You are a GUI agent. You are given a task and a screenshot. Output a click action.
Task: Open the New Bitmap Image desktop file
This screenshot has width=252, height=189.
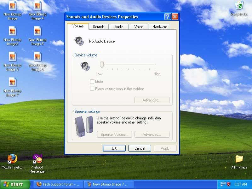[x=12, y=10]
